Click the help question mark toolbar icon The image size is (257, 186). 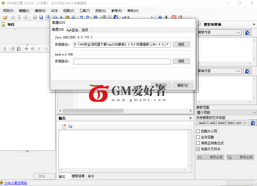pos(160,17)
